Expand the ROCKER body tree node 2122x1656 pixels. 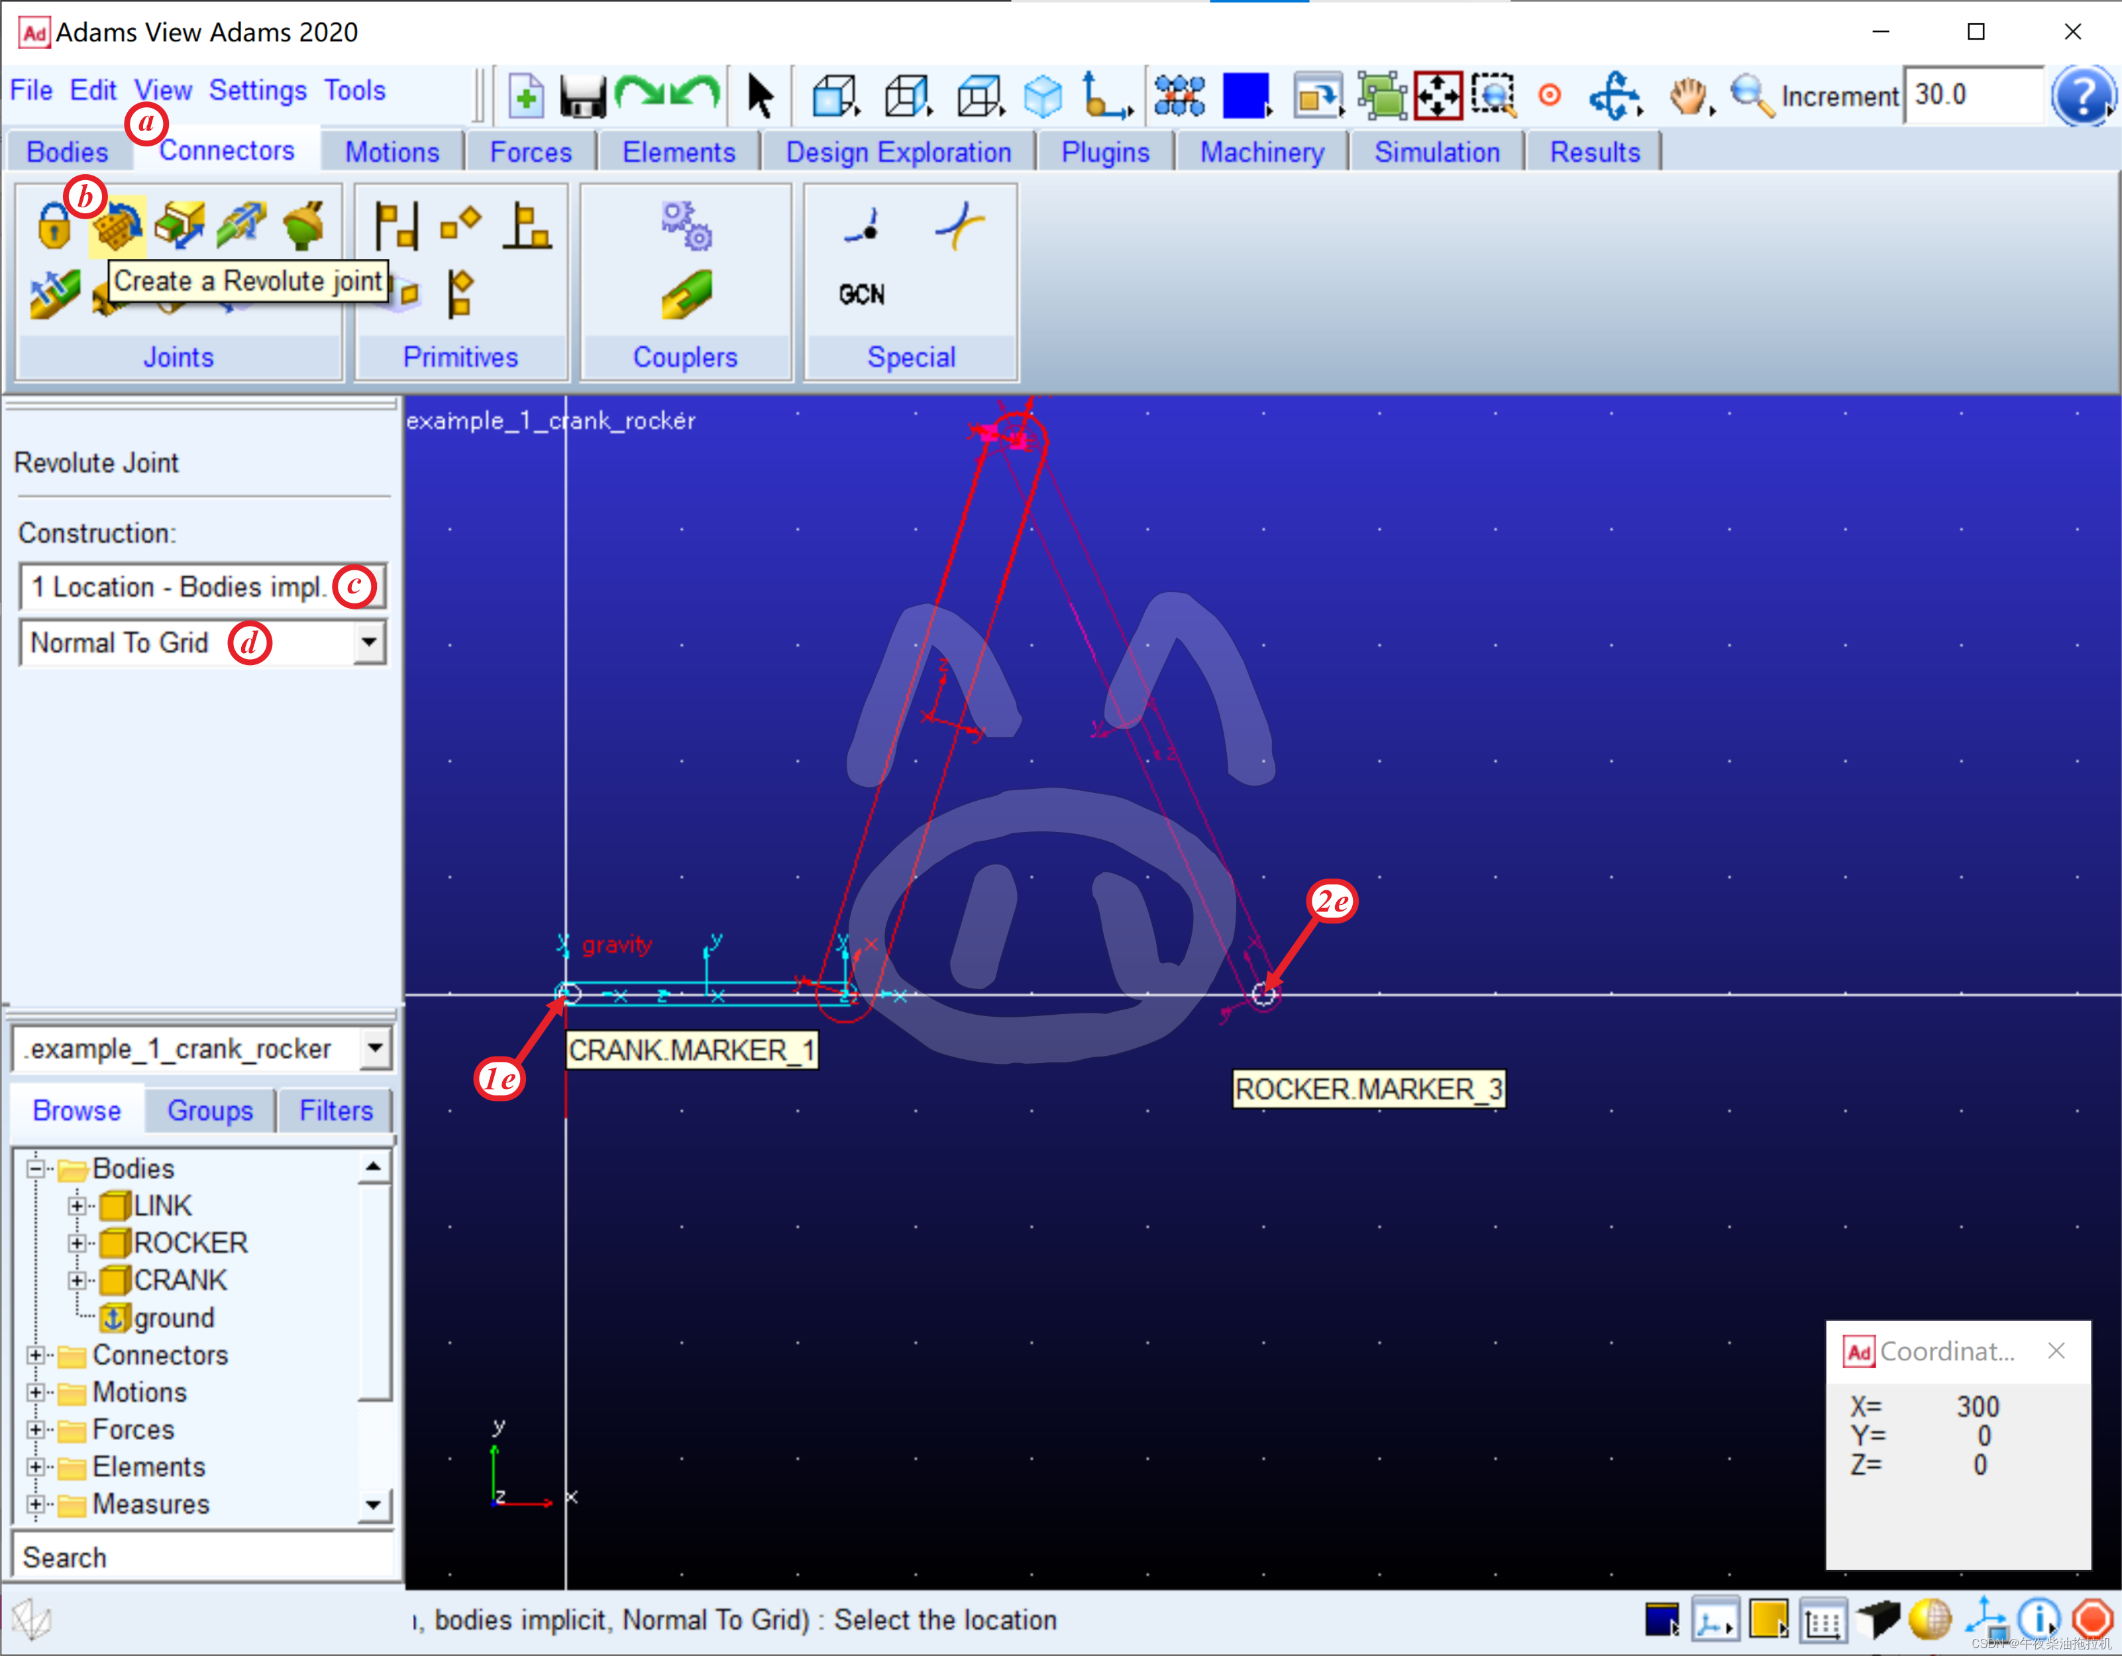77,1243
